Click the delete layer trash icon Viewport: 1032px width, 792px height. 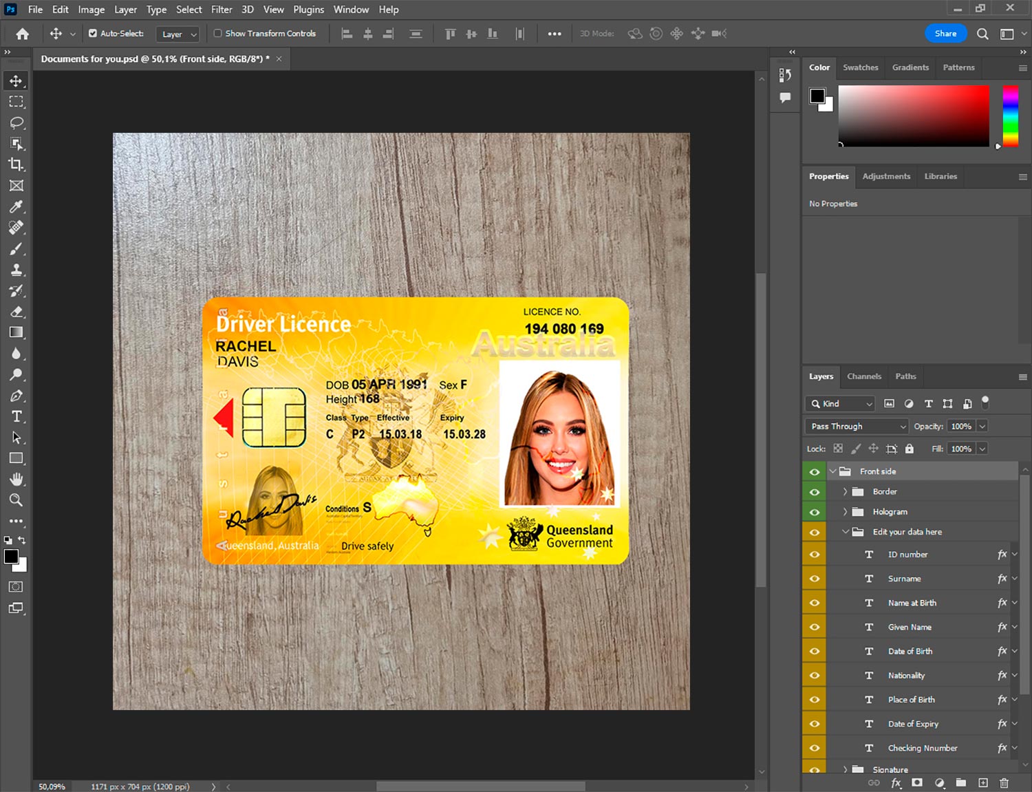coord(1004,783)
